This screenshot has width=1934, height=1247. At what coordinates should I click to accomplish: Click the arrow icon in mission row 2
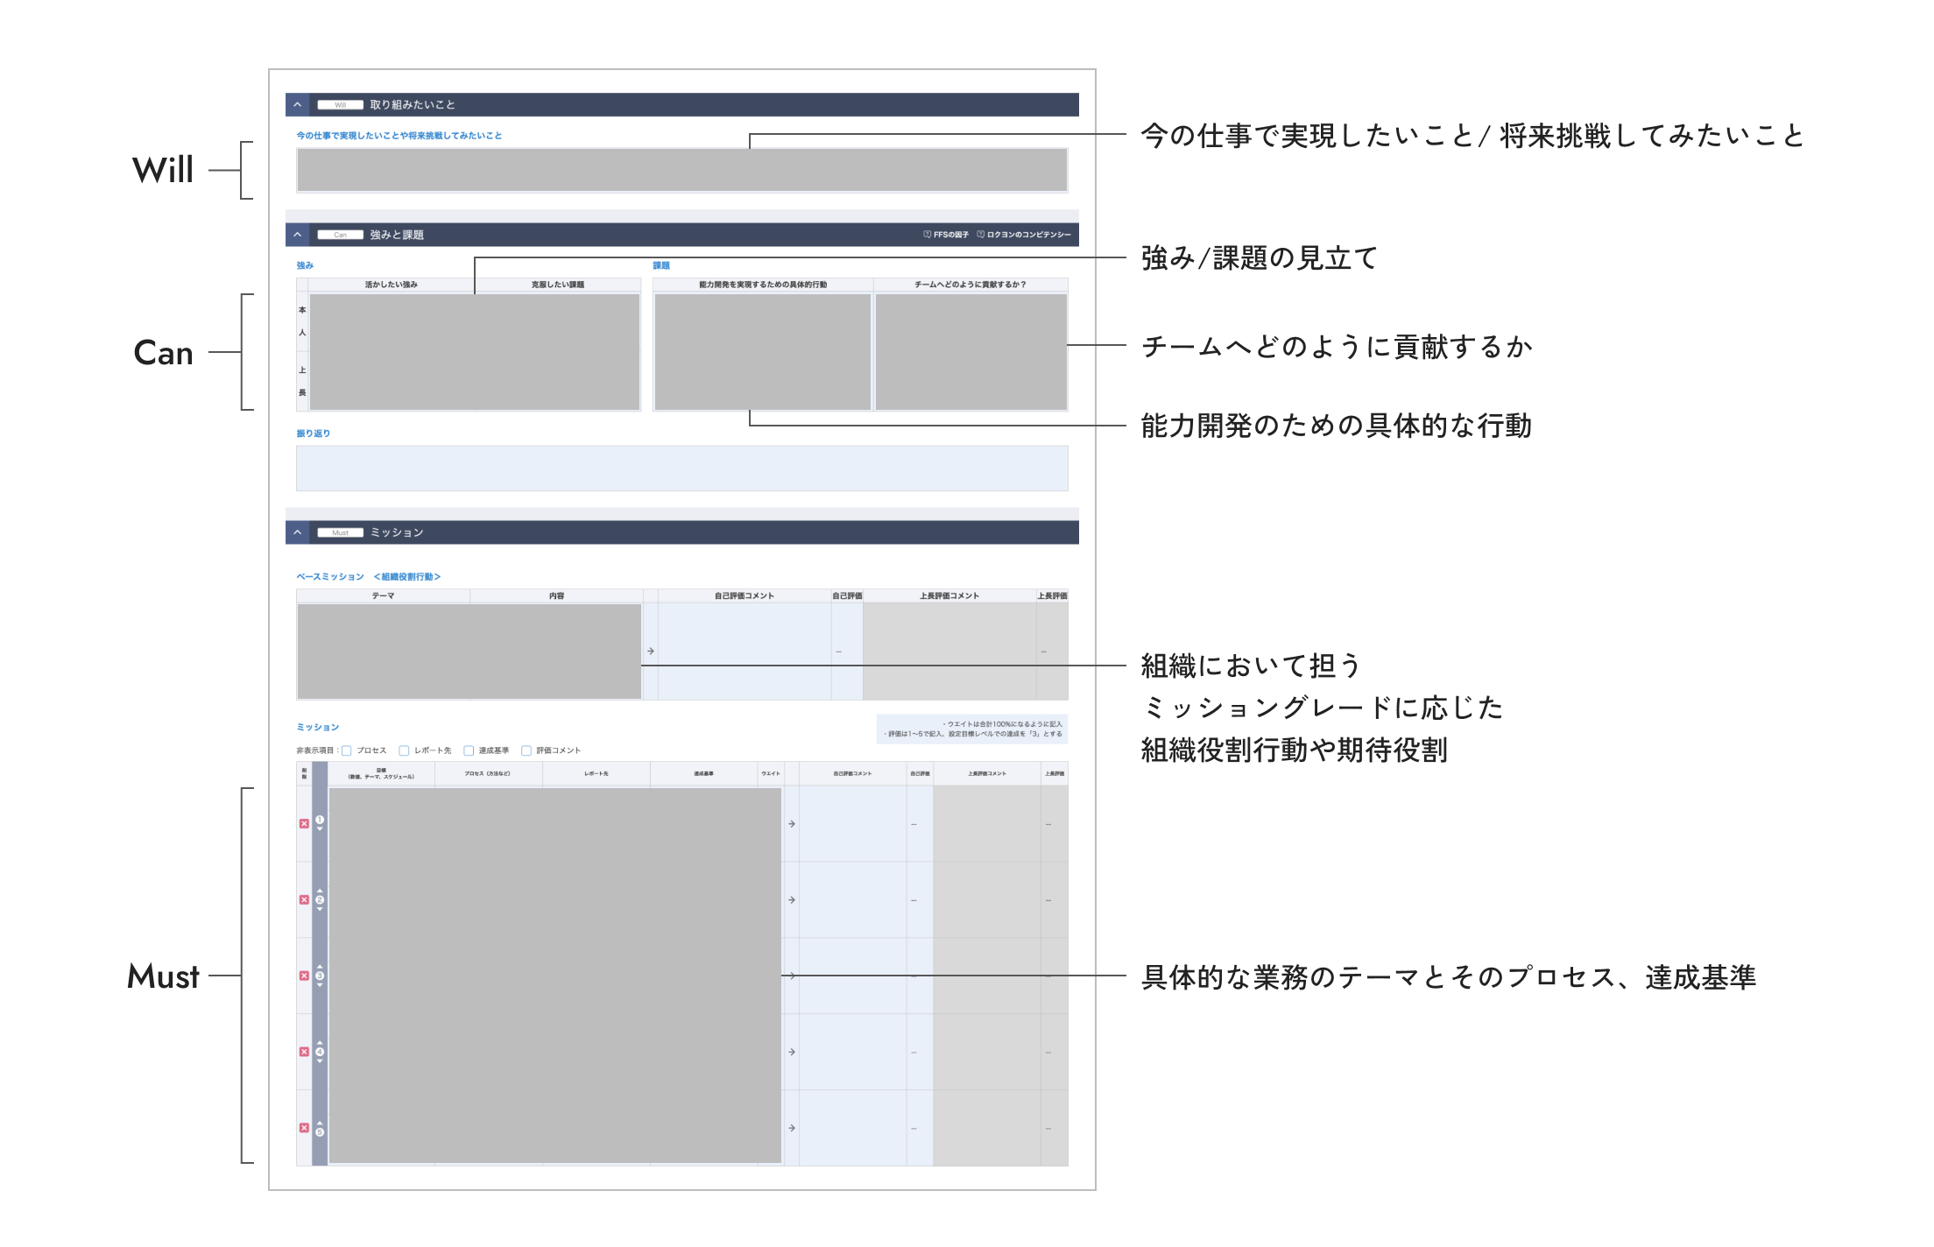pos(792,900)
